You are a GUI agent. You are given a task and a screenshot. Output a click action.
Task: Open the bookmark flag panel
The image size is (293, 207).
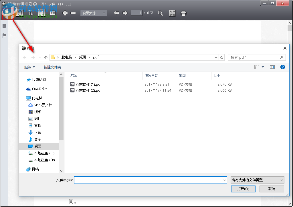tap(4, 35)
